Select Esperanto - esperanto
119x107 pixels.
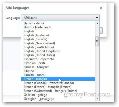[x=58, y=59]
